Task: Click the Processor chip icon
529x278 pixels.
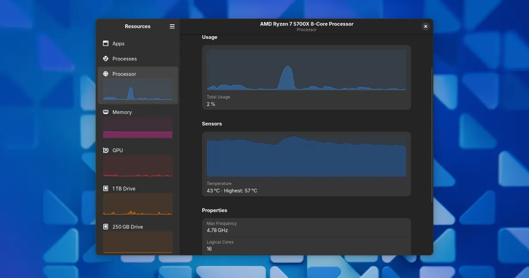Action: [105, 74]
